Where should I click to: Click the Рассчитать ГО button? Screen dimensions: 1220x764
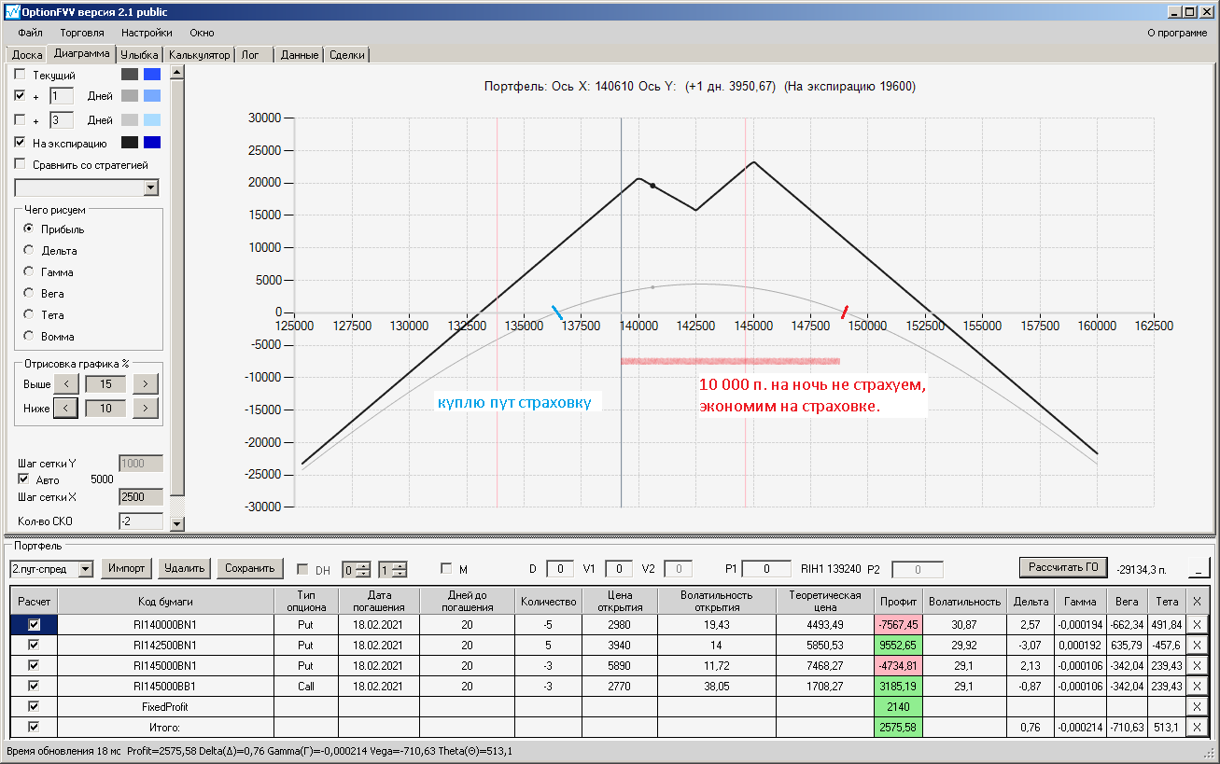pyautogui.click(x=1063, y=567)
